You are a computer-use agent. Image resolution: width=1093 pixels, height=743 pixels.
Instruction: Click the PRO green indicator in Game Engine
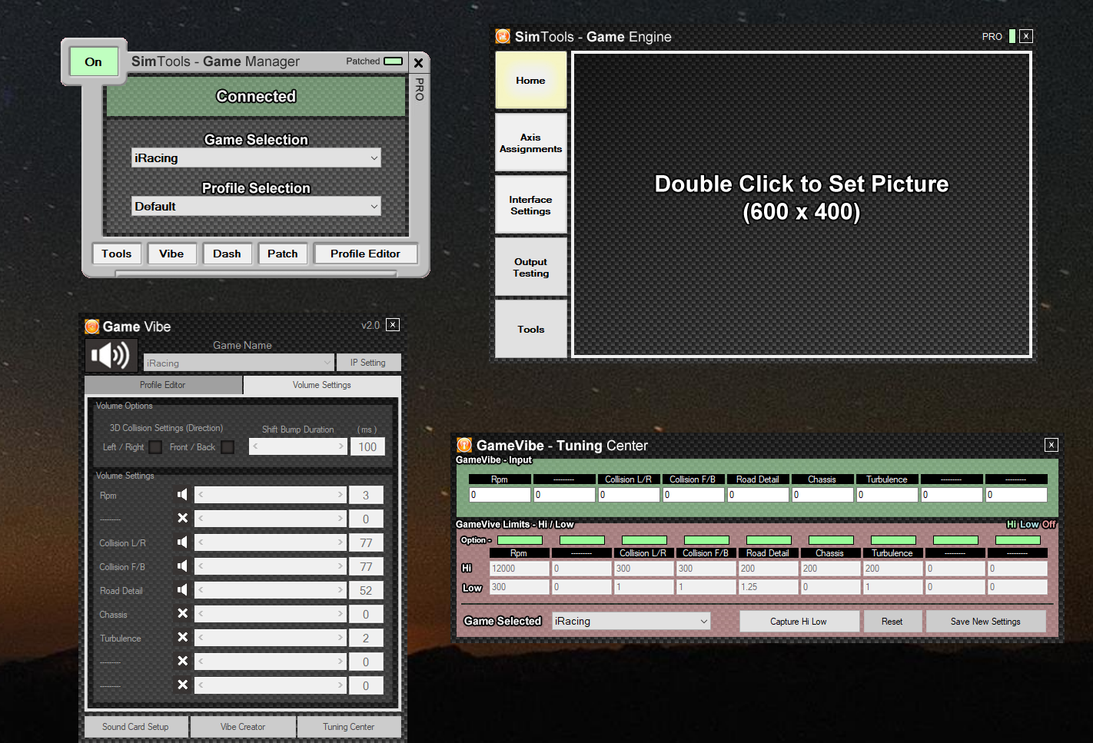click(1012, 36)
